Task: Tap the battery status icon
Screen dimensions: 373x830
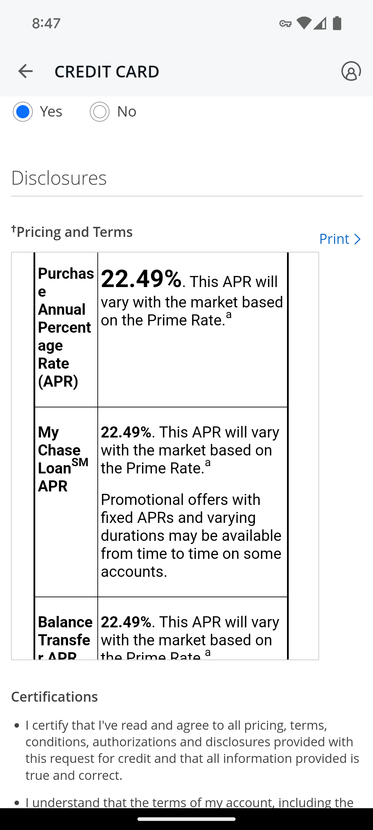Action: click(x=337, y=23)
